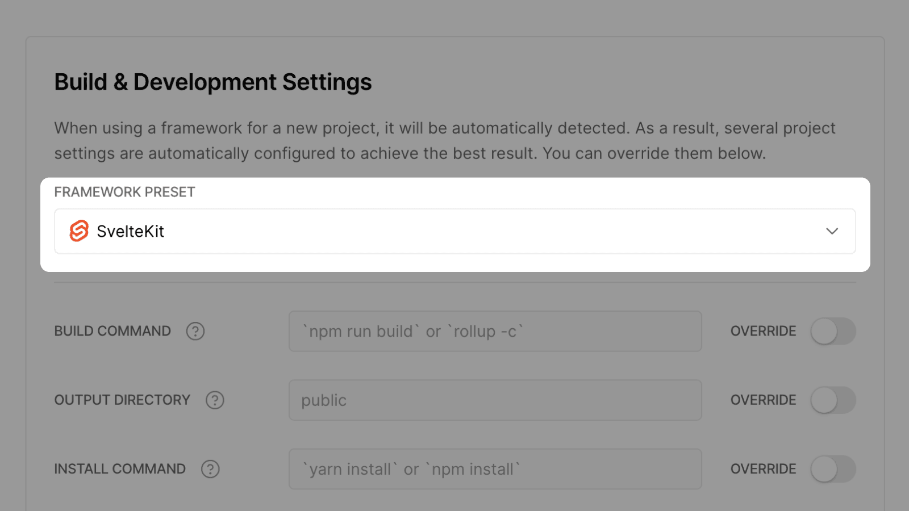This screenshot has width=909, height=511.
Task: Click the chevron on the Framework Preset selector
Action: coord(833,231)
